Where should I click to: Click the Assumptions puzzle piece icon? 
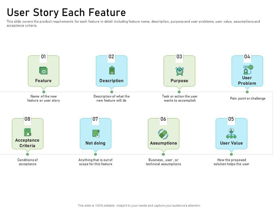[163, 134]
